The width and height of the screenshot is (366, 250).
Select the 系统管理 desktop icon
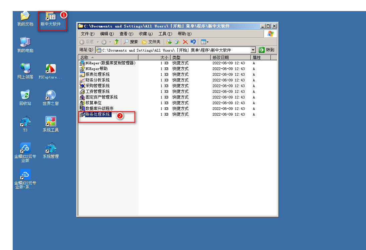tap(51, 150)
